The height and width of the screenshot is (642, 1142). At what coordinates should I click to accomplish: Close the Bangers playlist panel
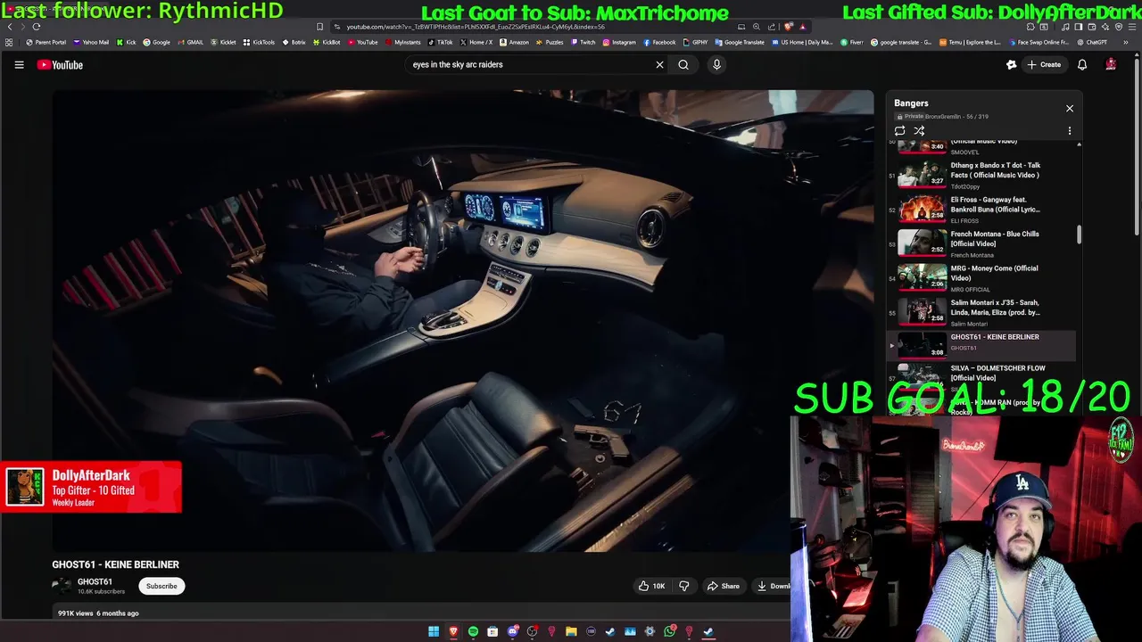(x=1070, y=108)
